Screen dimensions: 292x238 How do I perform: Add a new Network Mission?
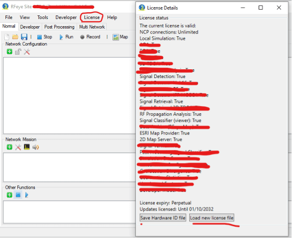click(10, 147)
